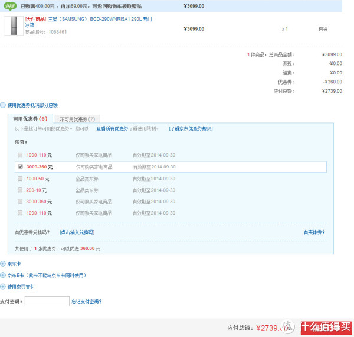Screen dimensions: 354x337
Task: Expand the 使用京豆支付 section
Action: click(3, 287)
